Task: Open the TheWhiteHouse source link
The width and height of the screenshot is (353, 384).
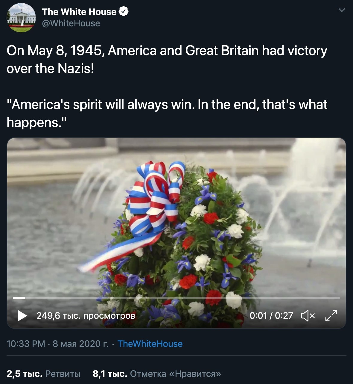Action: [x=150, y=344]
